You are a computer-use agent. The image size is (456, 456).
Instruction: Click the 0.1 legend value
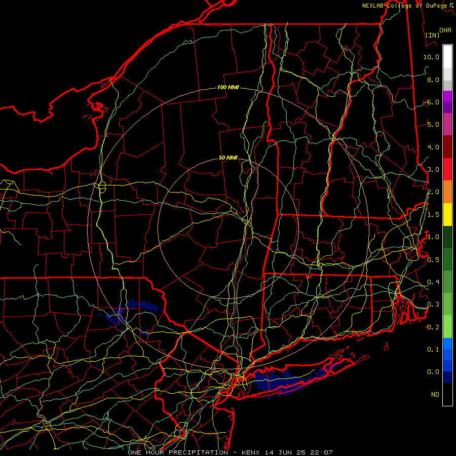point(433,350)
